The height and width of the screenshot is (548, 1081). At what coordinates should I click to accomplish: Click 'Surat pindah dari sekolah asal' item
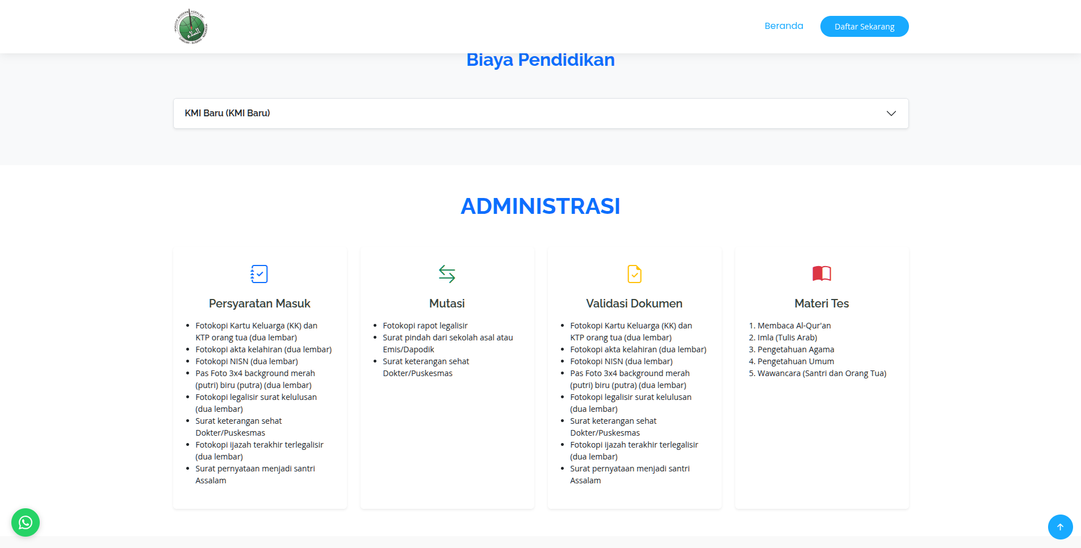pyautogui.click(x=447, y=343)
